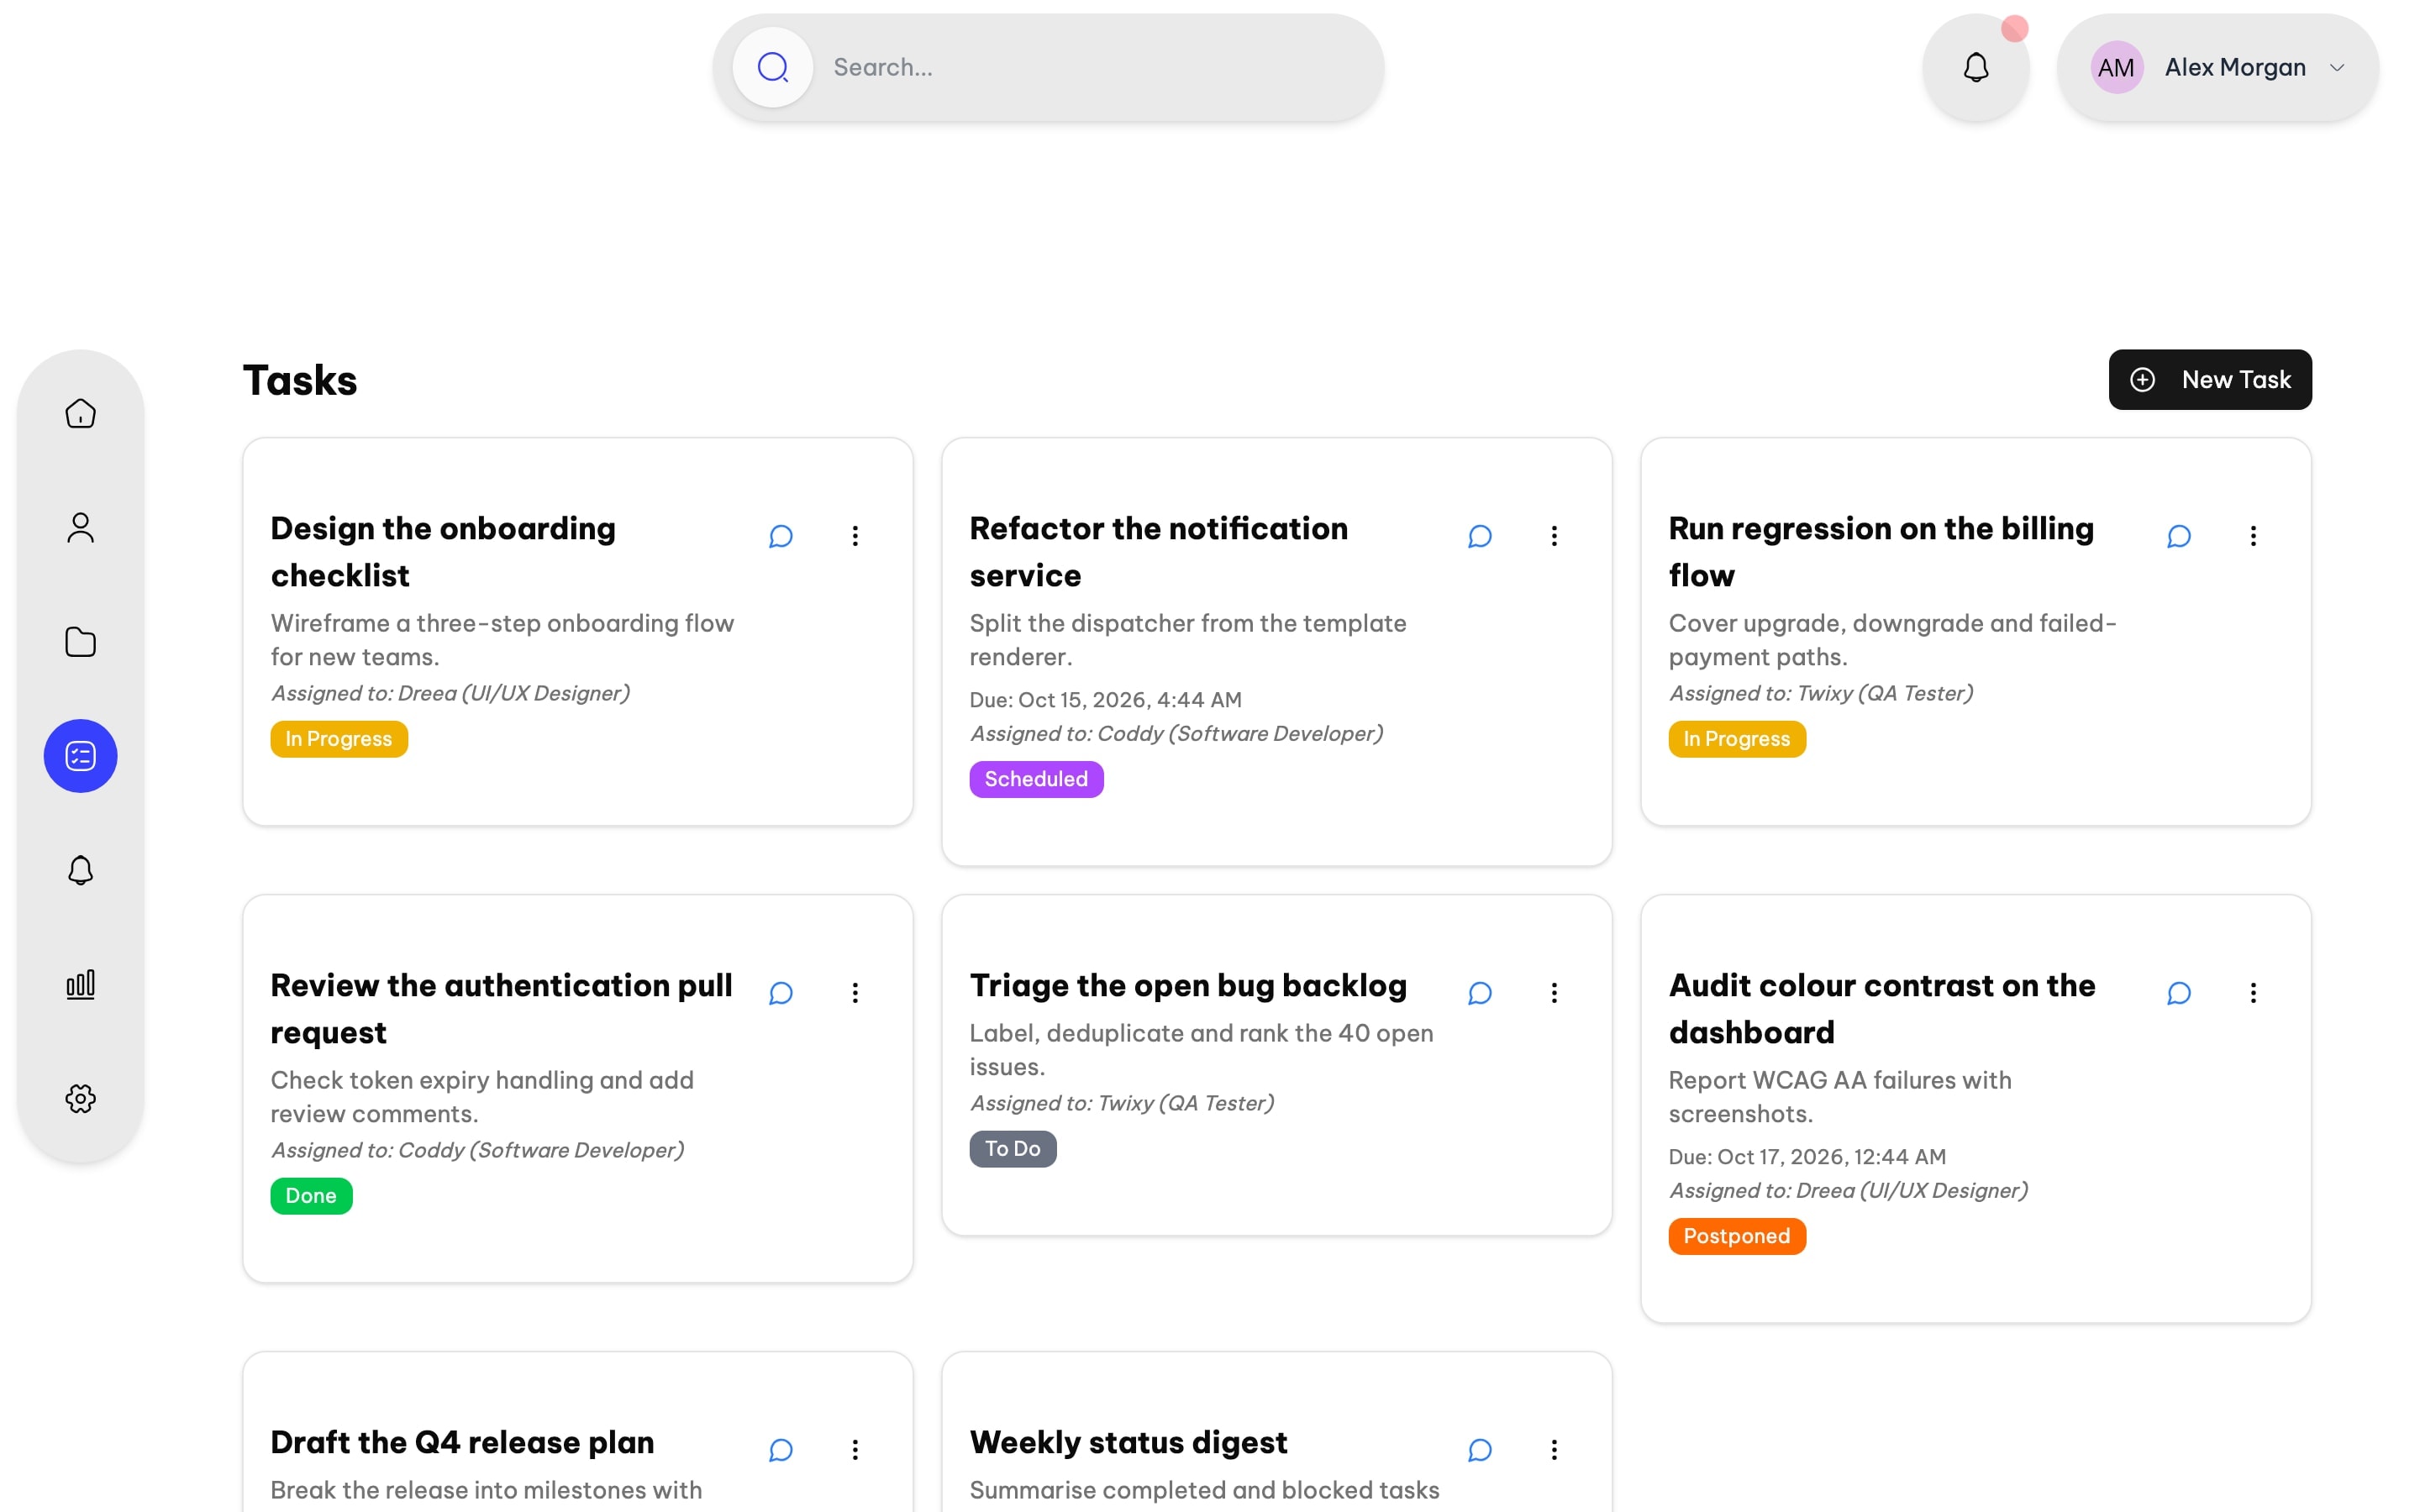Open more options for Review the authentication pull request
Image resolution: width=2420 pixels, height=1512 pixels.
coord(855,993)
